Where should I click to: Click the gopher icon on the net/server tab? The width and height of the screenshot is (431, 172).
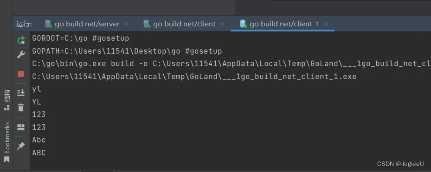pos(48,24)
